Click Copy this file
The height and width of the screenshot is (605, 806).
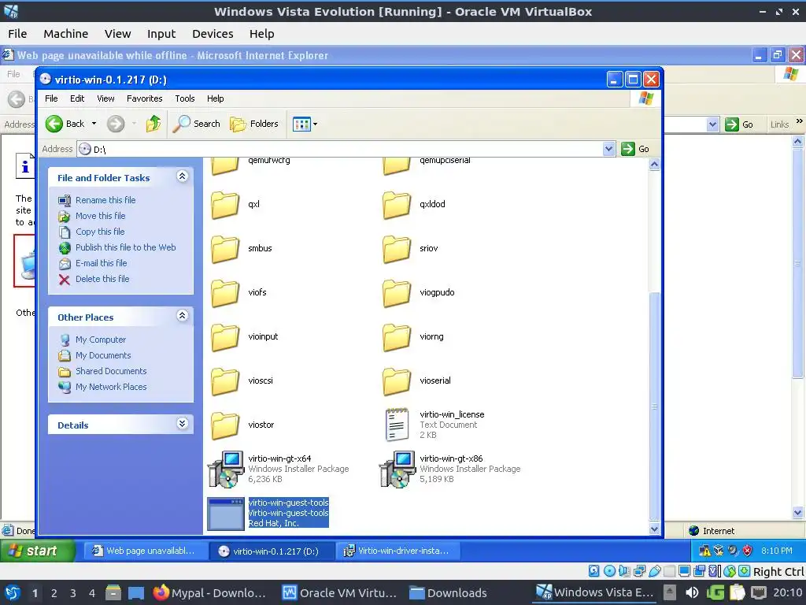[100, 232]
